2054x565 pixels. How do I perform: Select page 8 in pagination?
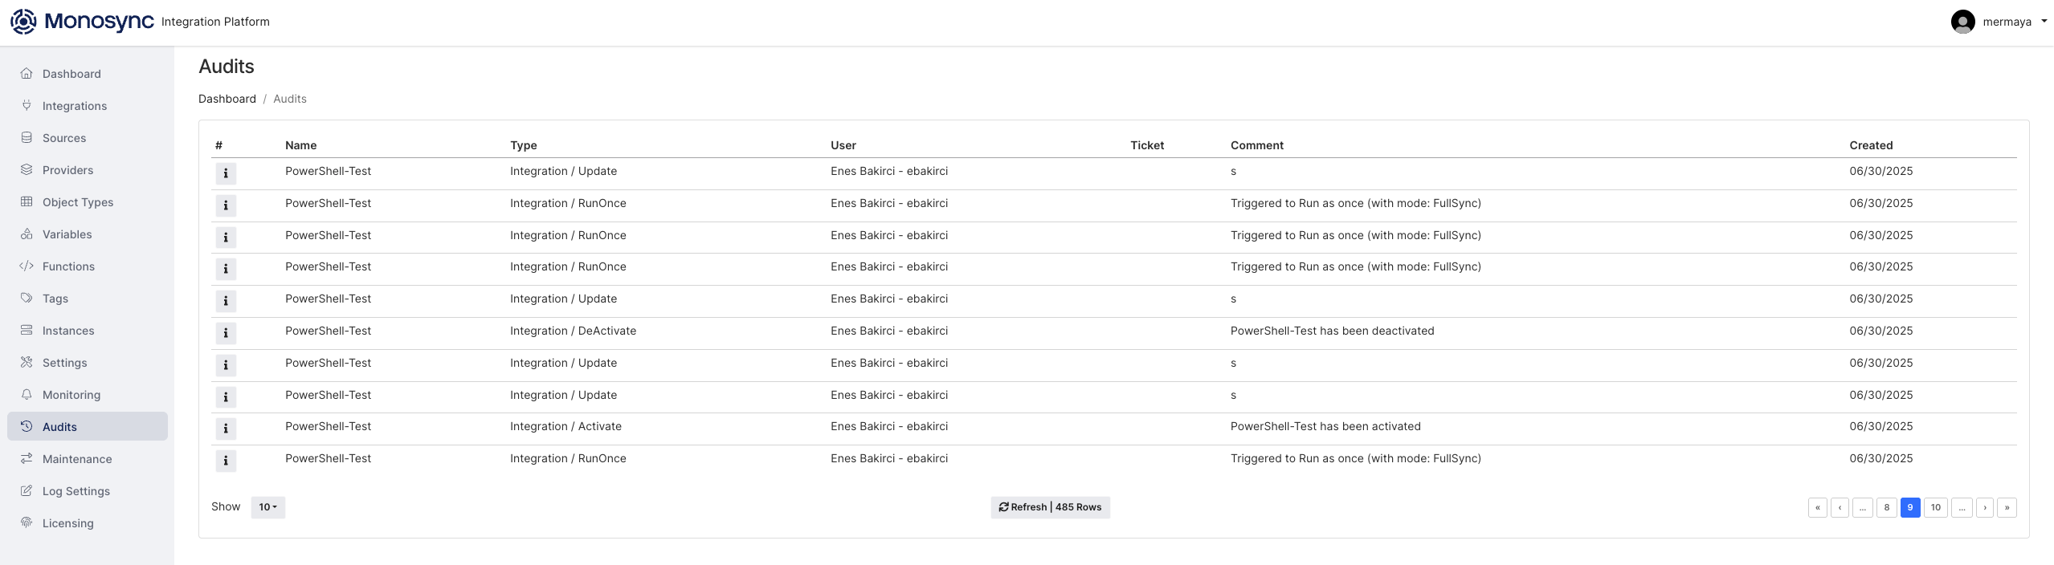[x=1887, y=507]
